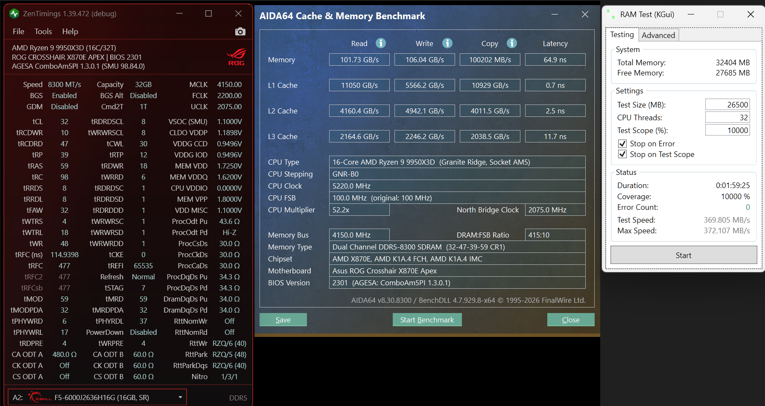
Task: Minimize the RAM Test window
Action: 691,14
